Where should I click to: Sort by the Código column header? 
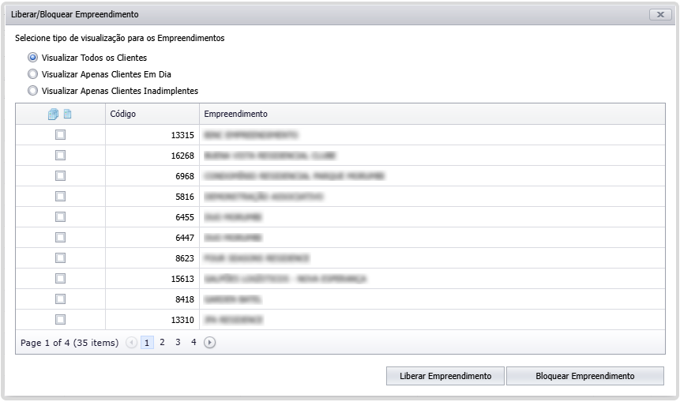click(152, 114)
